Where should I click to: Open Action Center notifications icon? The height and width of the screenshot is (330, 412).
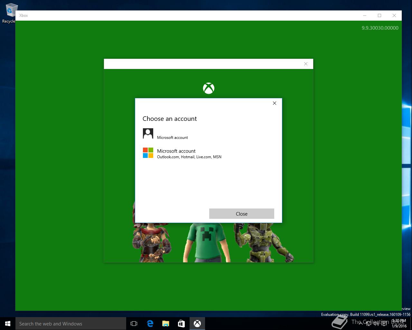tap(384, 324)
